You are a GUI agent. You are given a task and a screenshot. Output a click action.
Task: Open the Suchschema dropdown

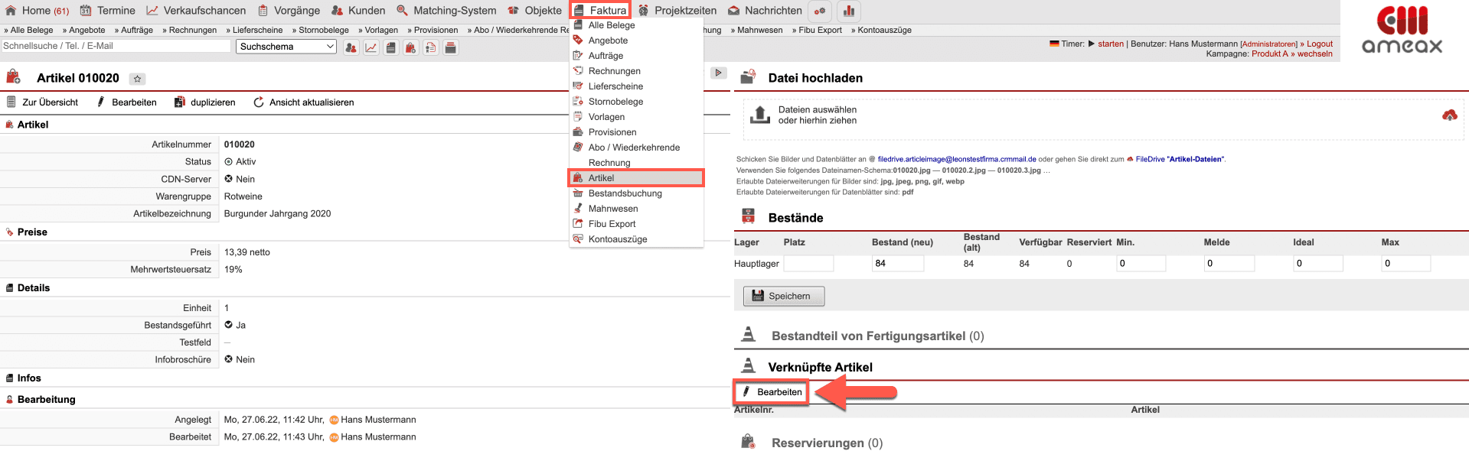coord(286,47)
